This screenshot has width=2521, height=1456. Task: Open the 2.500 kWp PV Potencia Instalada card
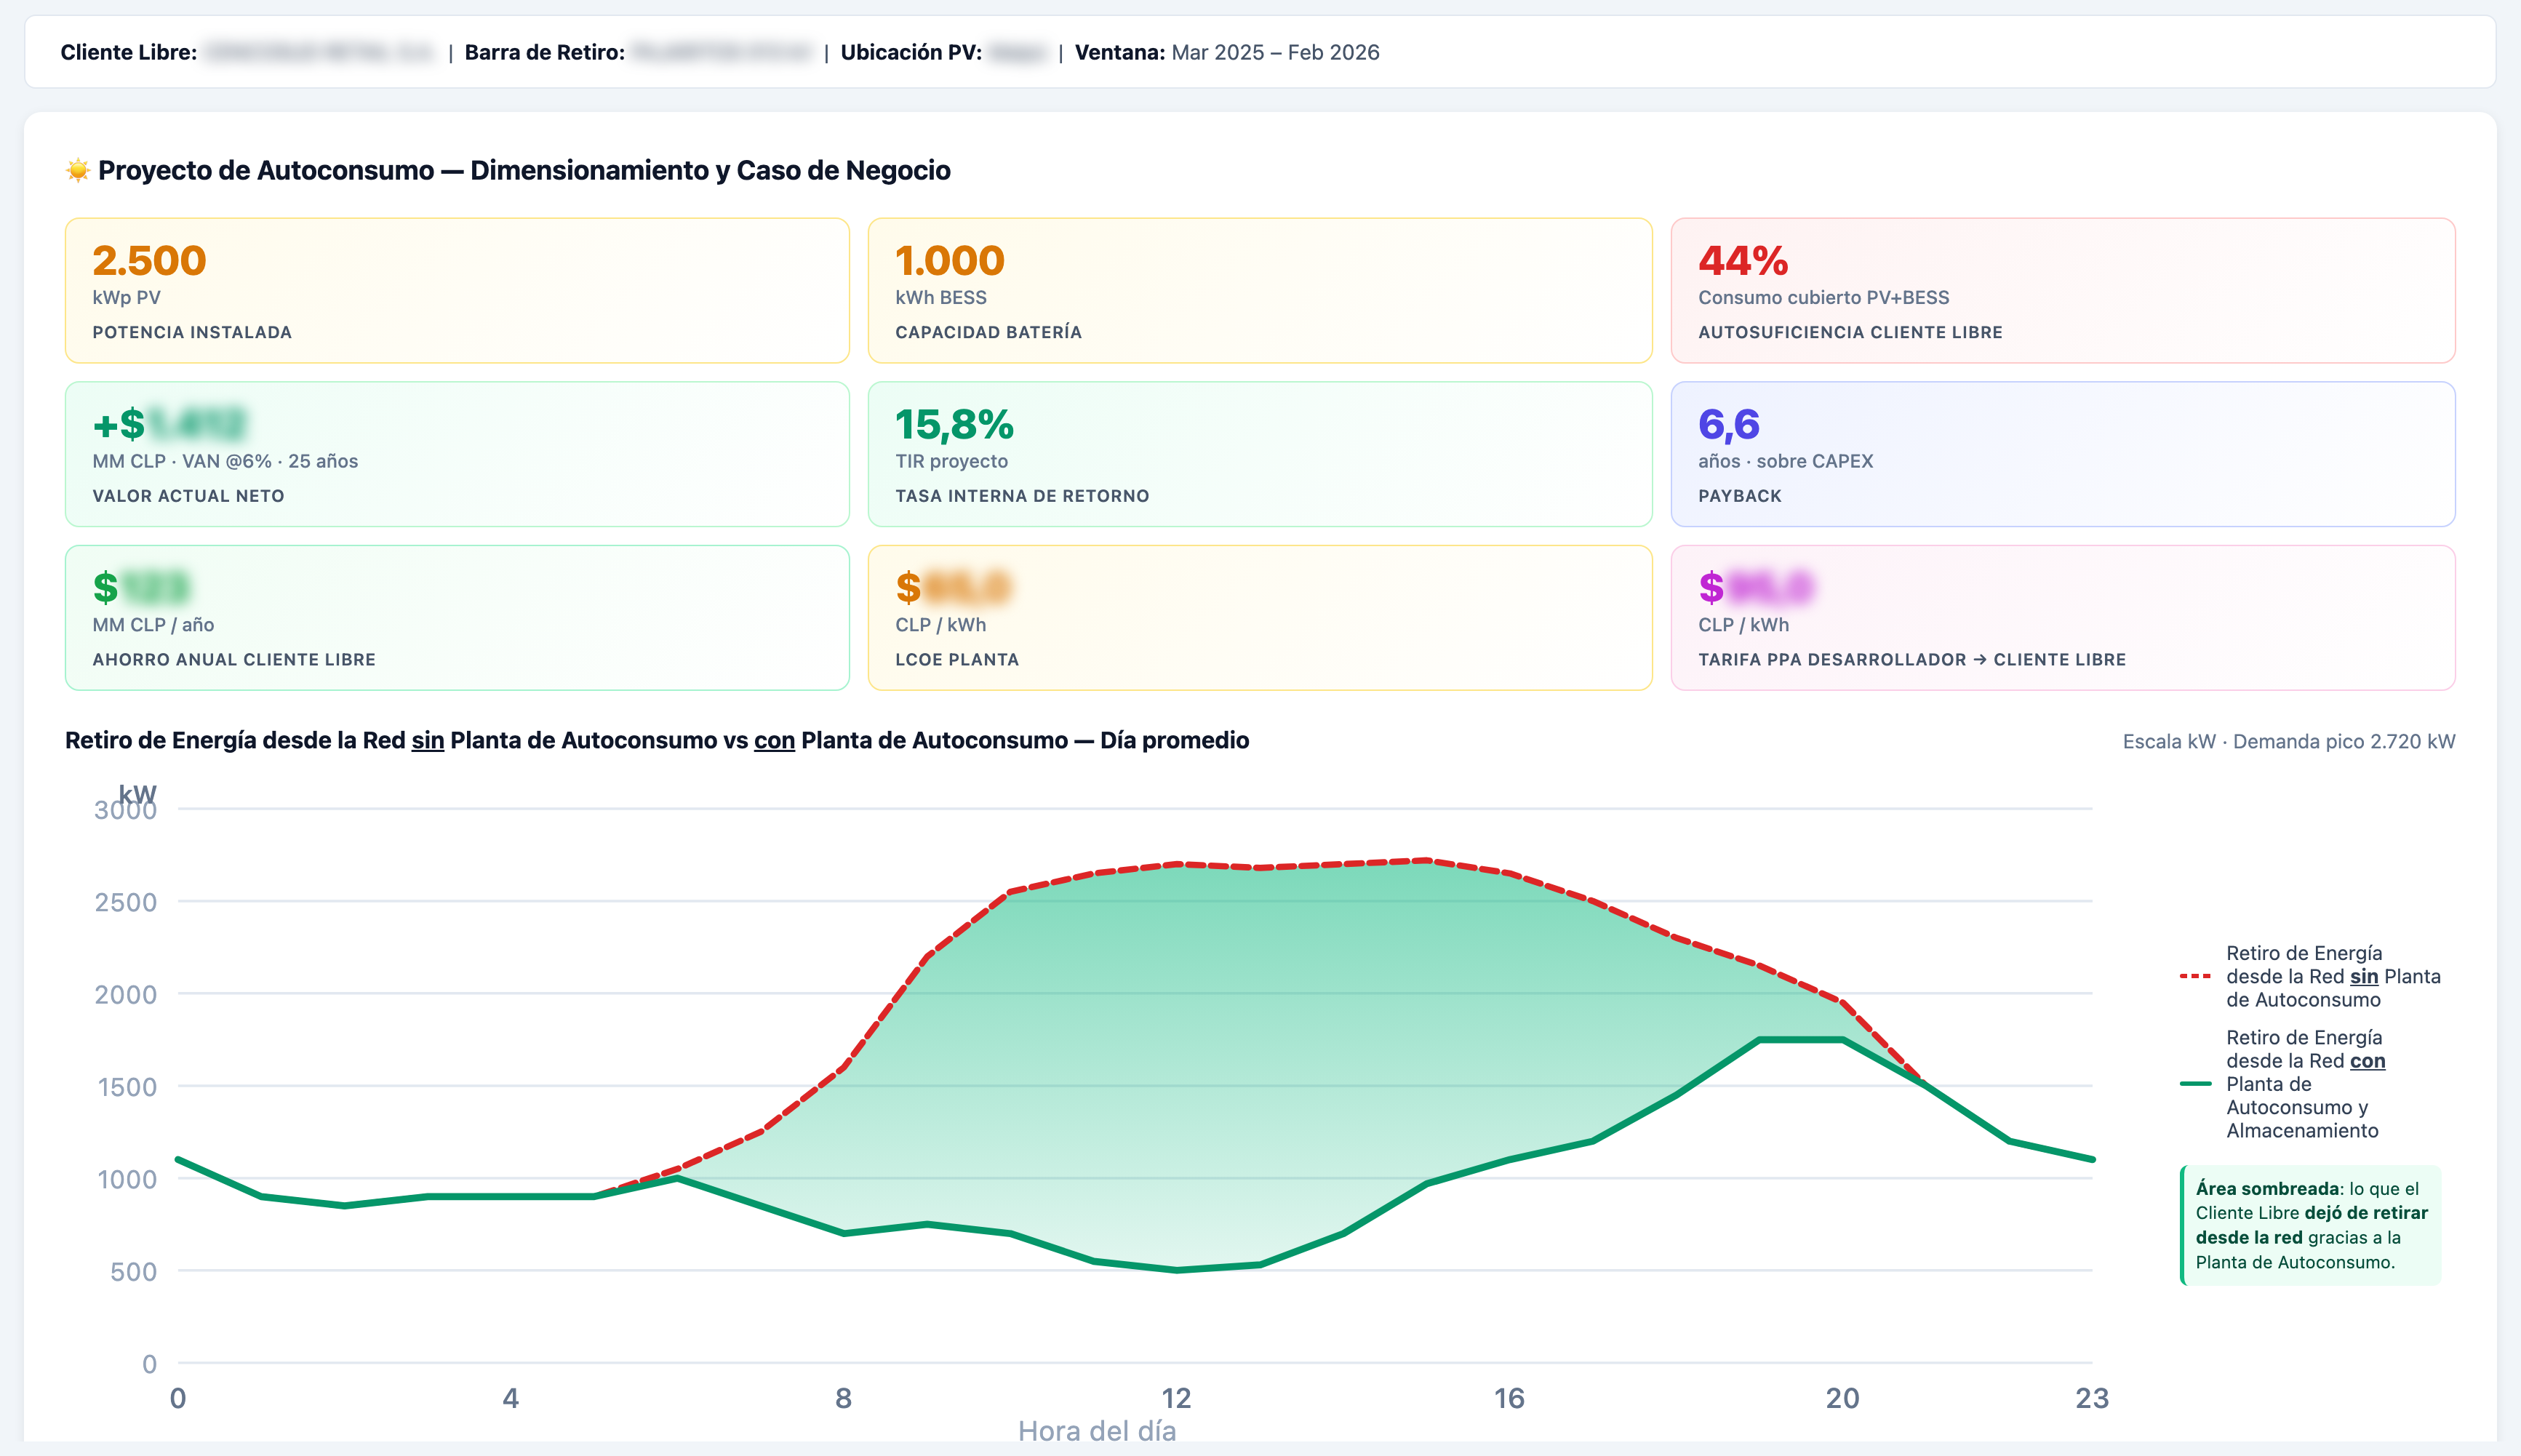pos(457,290)
